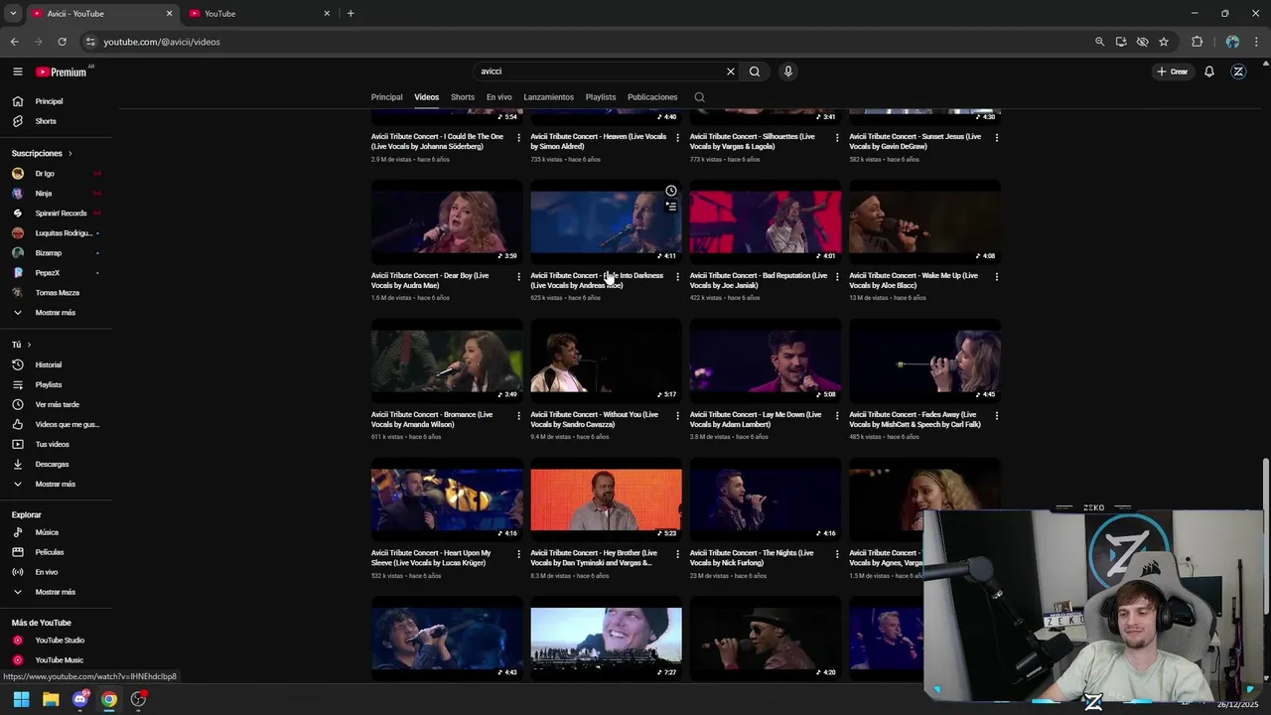Image resolution: width=1271 pixels, height=715 pixels.
Task: Open Windows Start menu
Action: pos(21,699)
